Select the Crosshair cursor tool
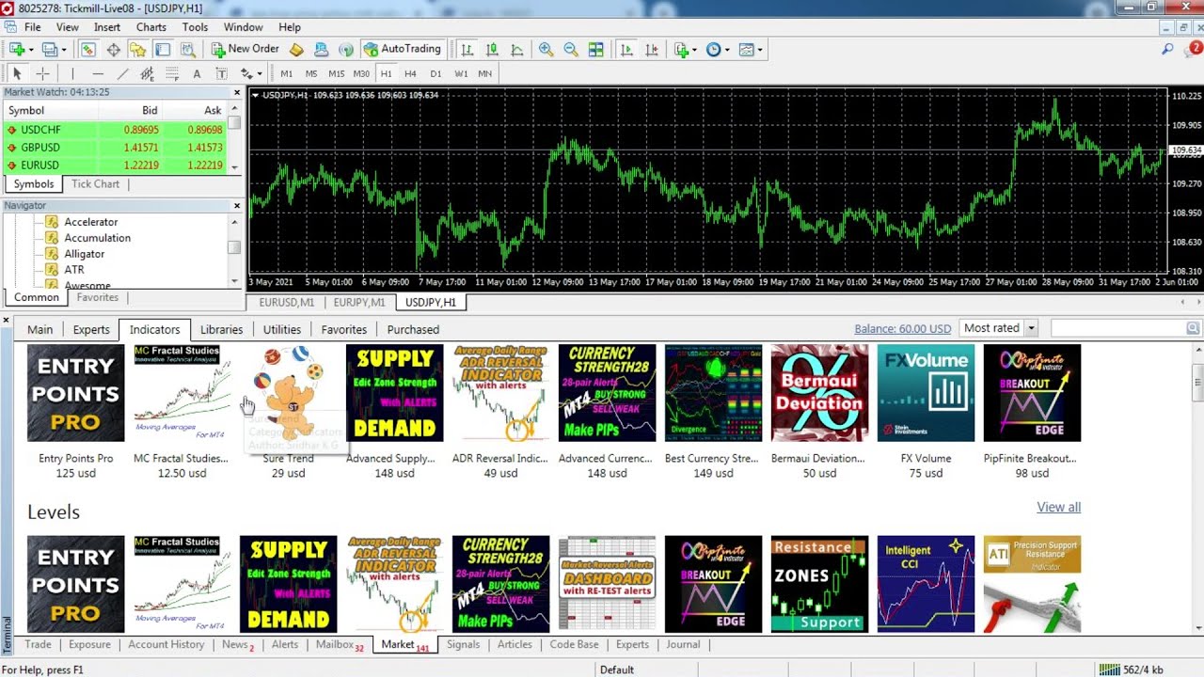The height and width of the screenshot is (677, 1204). point(42,73)
